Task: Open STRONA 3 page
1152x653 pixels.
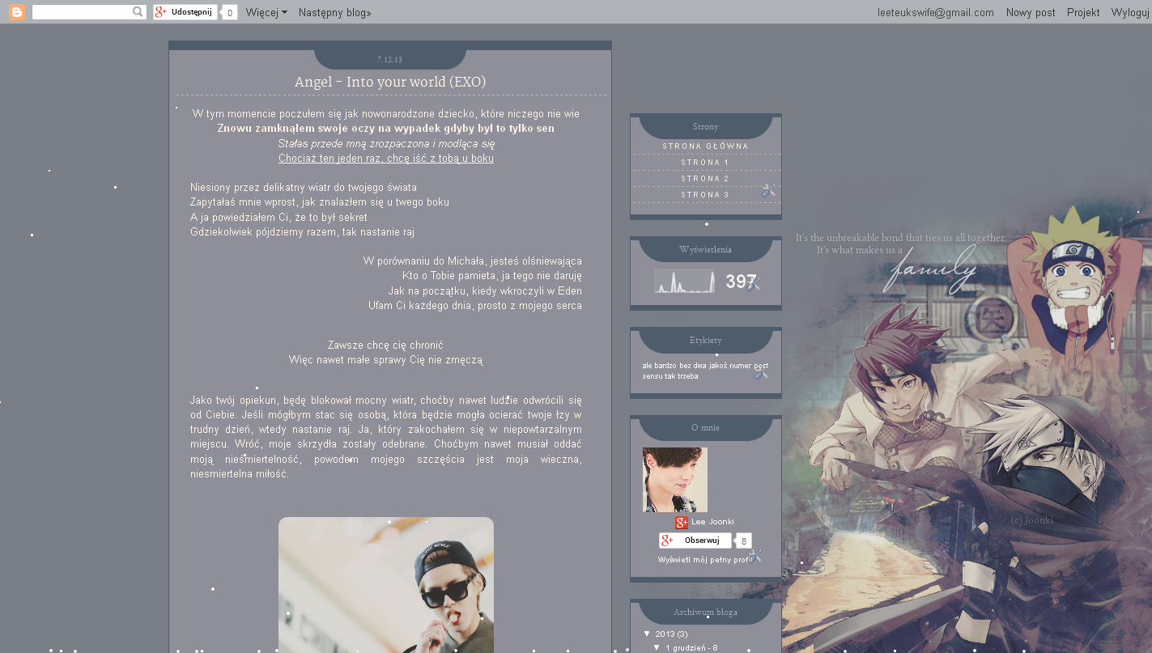Action: pos(706,195)
